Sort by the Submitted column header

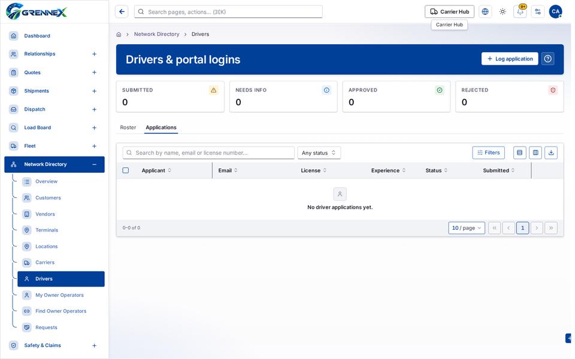499,171
